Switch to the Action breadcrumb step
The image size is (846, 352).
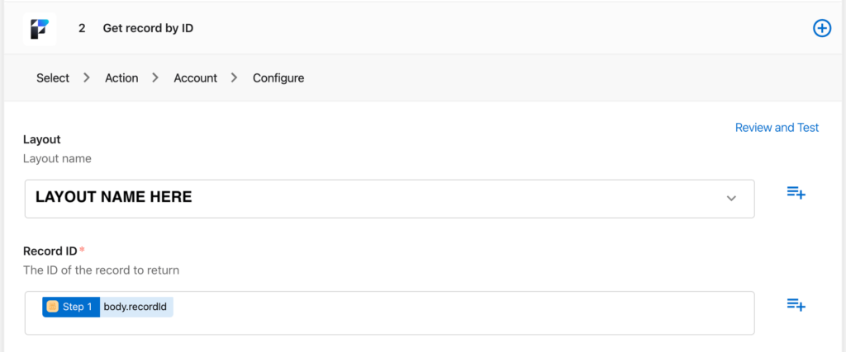coord(121,78)
